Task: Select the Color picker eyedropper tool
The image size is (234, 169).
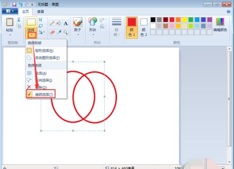Action: click(x=59, y=32)
